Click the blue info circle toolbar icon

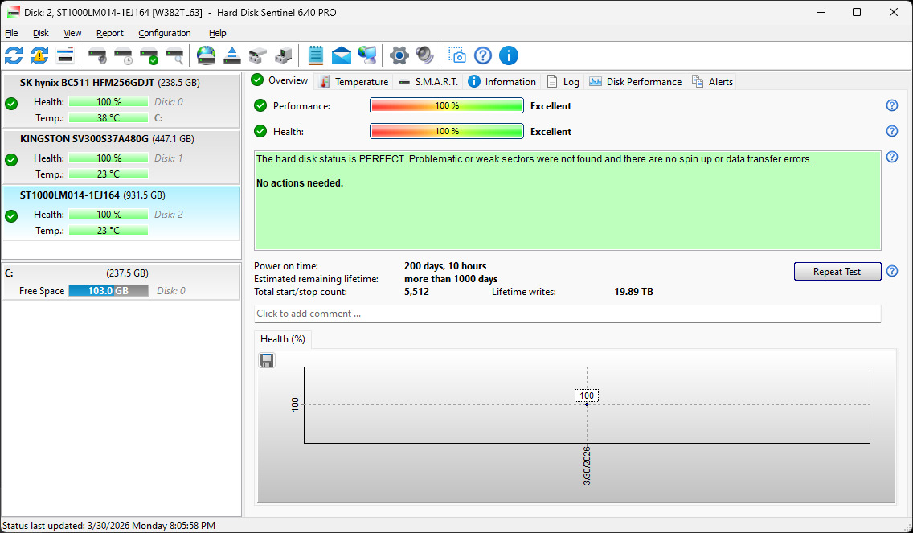508,56
